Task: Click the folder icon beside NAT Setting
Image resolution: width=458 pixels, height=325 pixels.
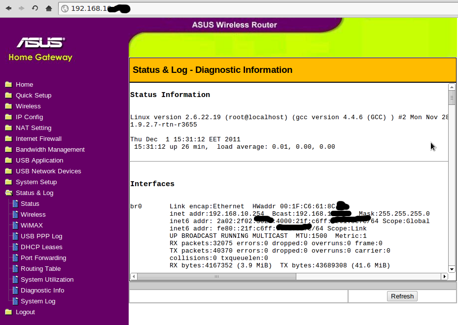Action: 9,128
